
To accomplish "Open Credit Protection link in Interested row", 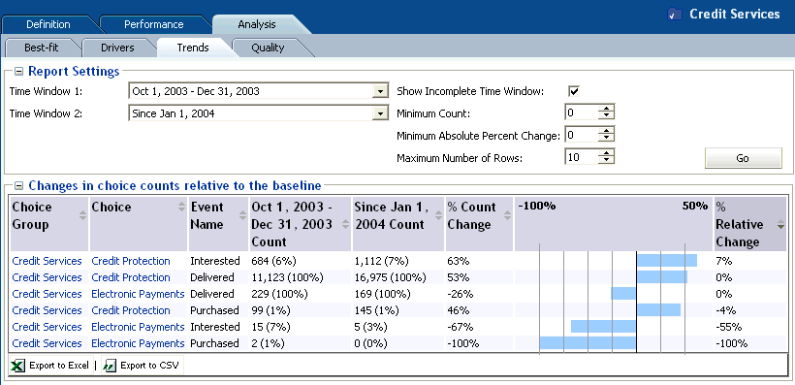I will coord(131,261).
